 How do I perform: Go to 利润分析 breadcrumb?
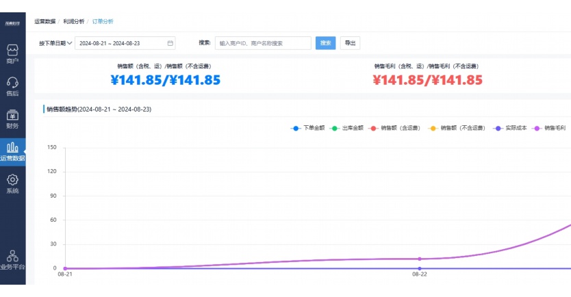pyautogui.click(x=73, y=21)
